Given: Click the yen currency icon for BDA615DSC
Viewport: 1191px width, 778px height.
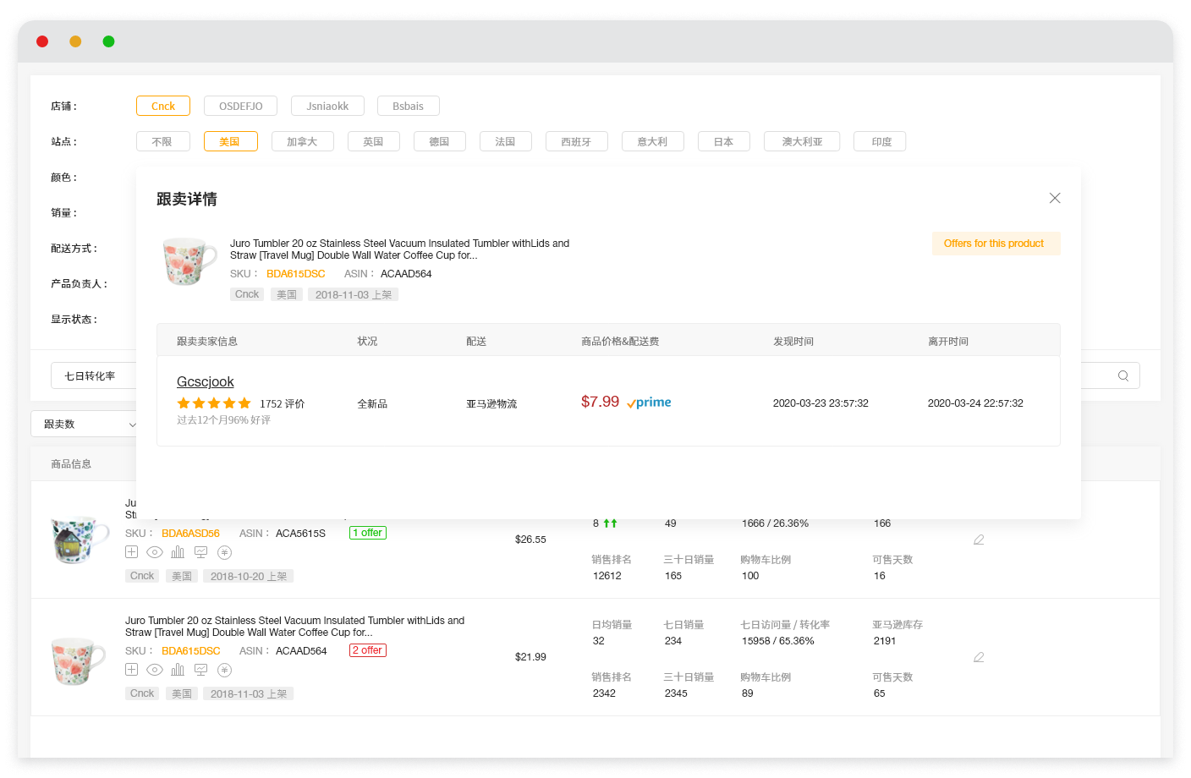Looking at the screenshot, I should [x=224, y=670].
